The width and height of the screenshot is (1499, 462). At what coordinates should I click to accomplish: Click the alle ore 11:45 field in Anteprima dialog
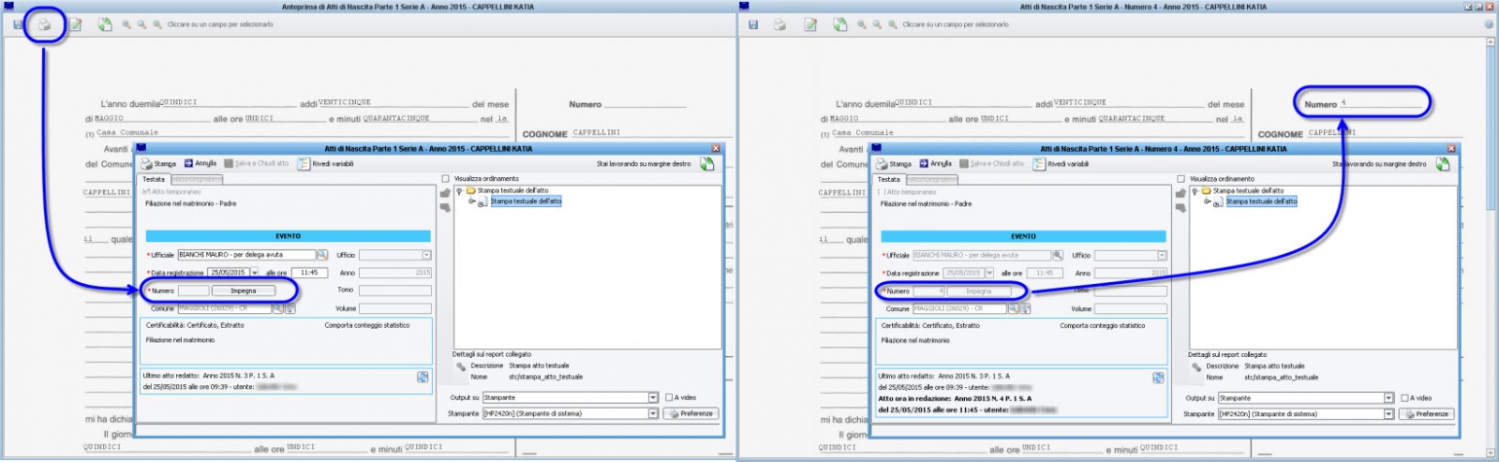[x=309, y=273]
